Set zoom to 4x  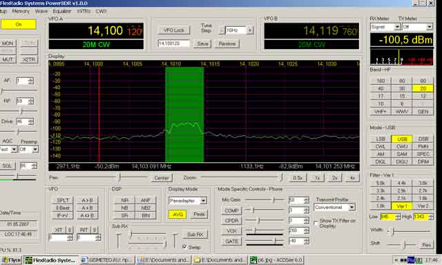(x=352, y=178)
